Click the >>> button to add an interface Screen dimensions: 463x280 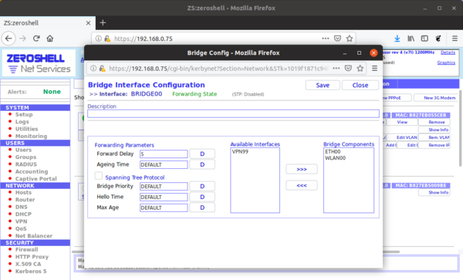[x=302, y=170]
